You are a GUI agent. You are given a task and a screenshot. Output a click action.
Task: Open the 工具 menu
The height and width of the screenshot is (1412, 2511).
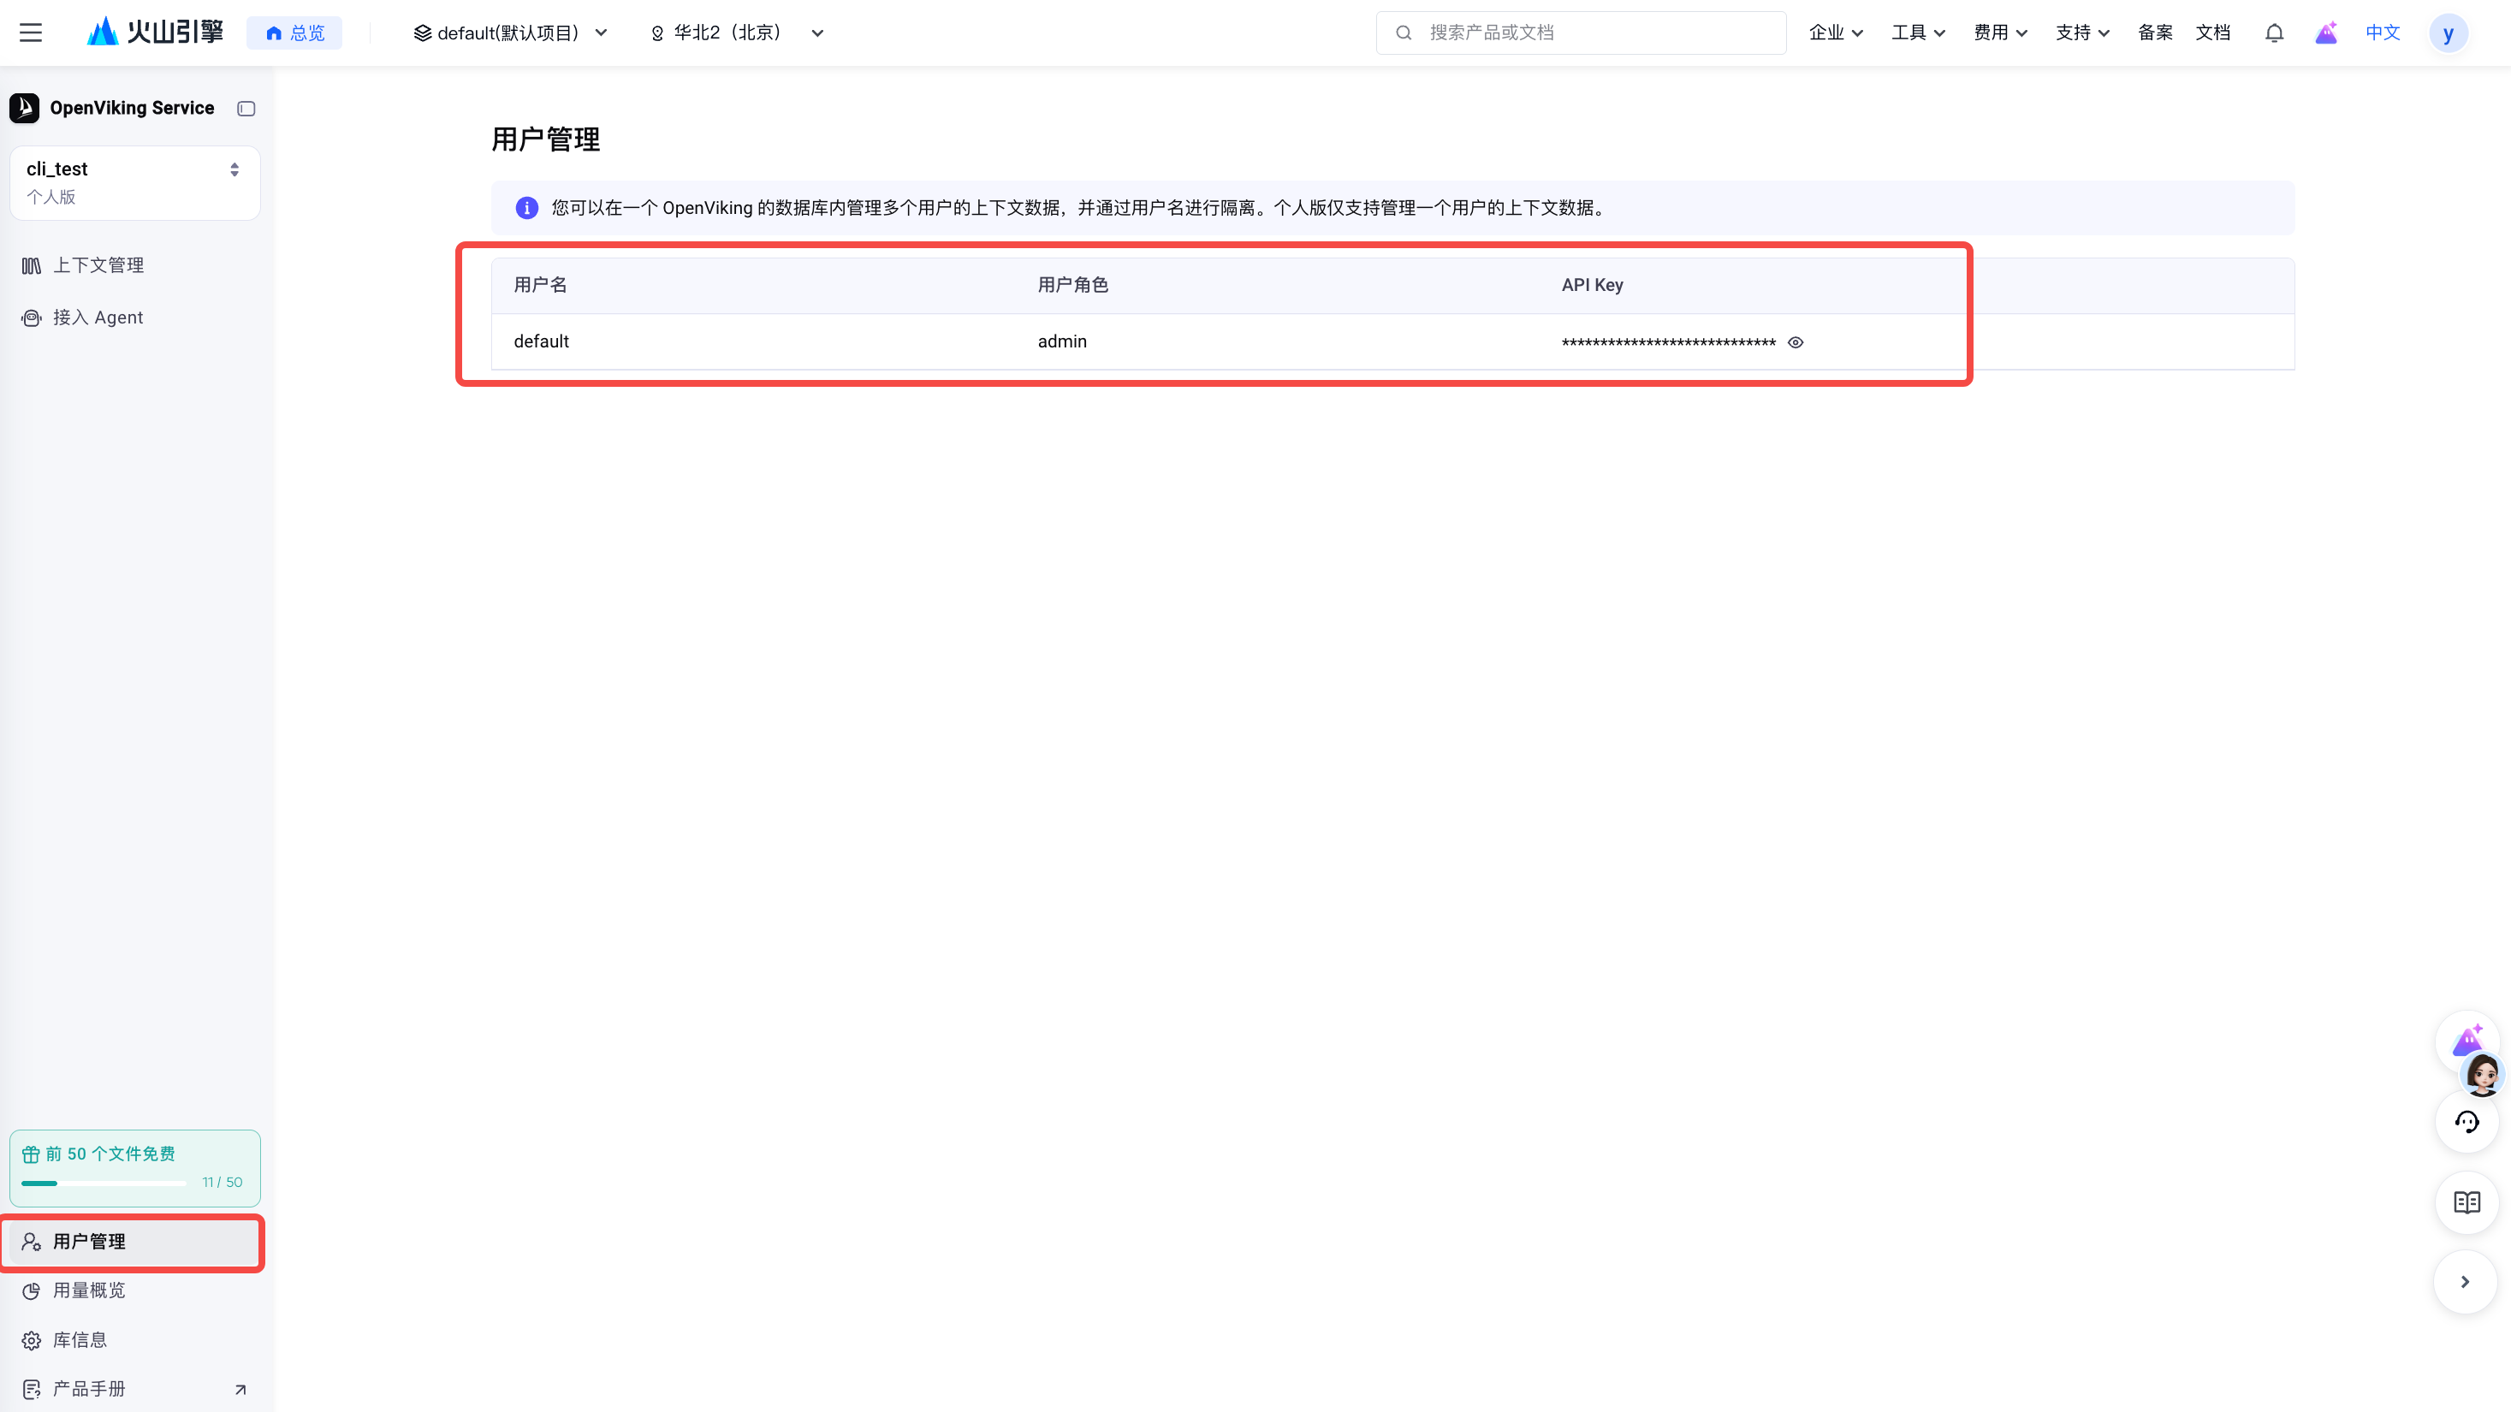coord(1917,33)
